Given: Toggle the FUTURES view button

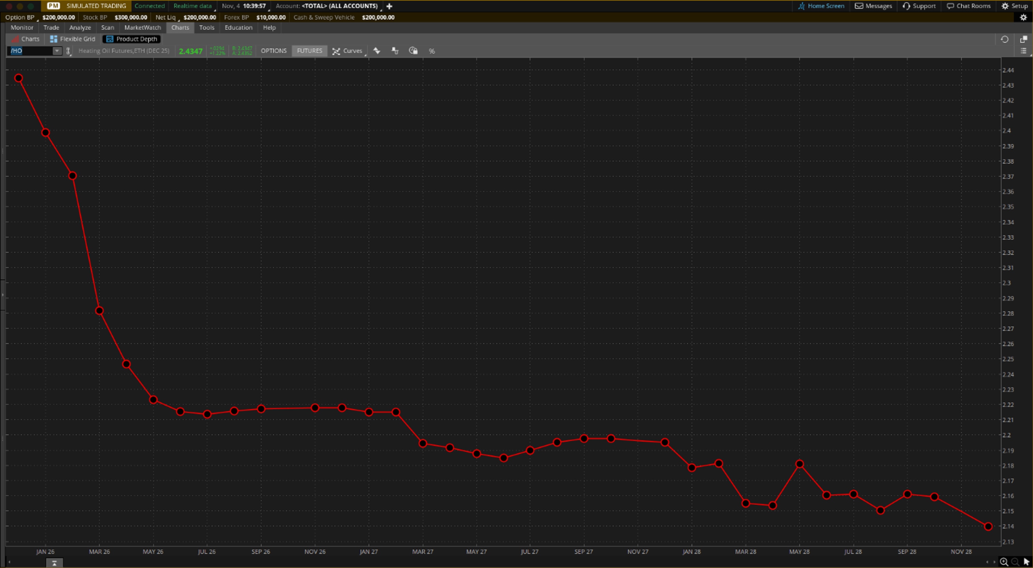Looking at the screenshot, I should tap(309, 51).
